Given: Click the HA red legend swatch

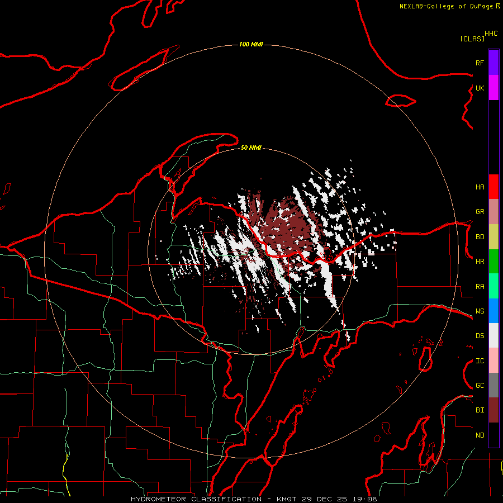Looking at the screenshot, I should [x=493, y=187].
